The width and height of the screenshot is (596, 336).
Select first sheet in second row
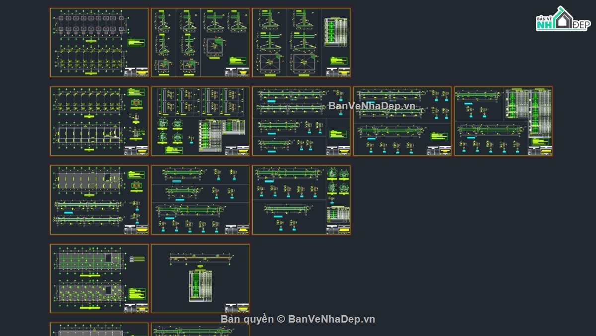pos(99,121)
